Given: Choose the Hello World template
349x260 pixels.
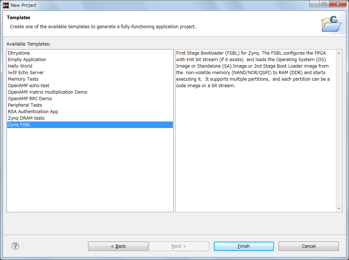Looking at the screenshot, I should pyautogui.click(x=20, y=66).
